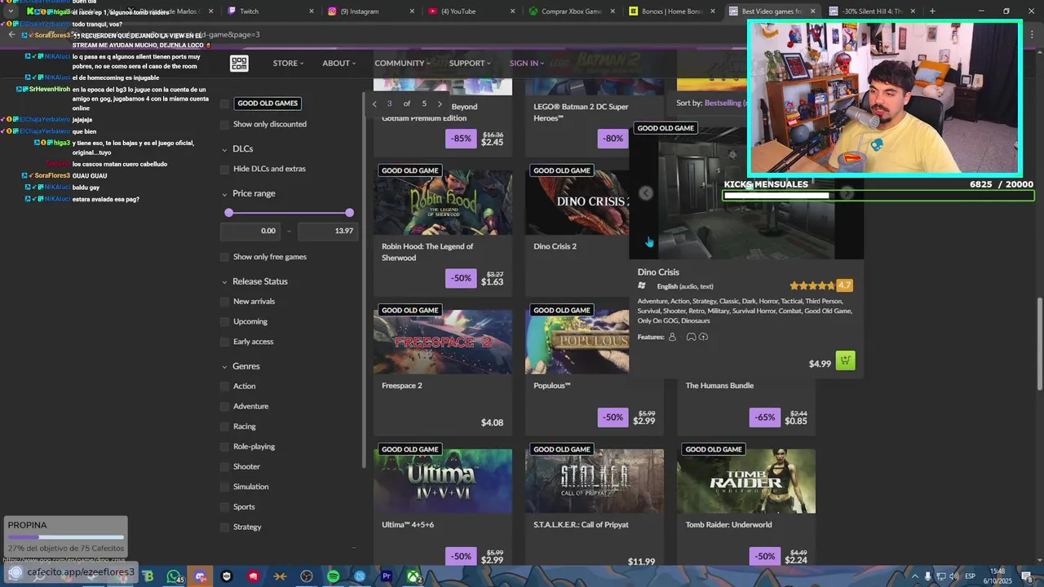1044x587 pixels.
Task: Check the New arrivals filter
Action: point(225,302)
